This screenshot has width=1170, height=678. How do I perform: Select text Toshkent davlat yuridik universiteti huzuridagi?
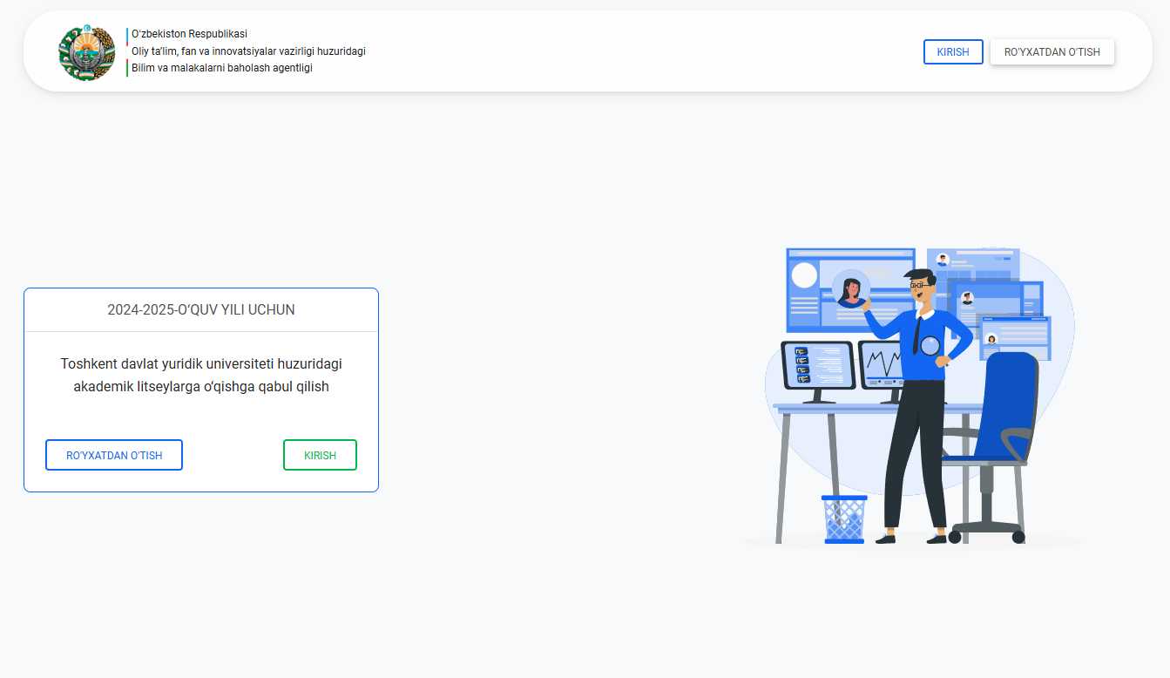click(x=201, y=363)
